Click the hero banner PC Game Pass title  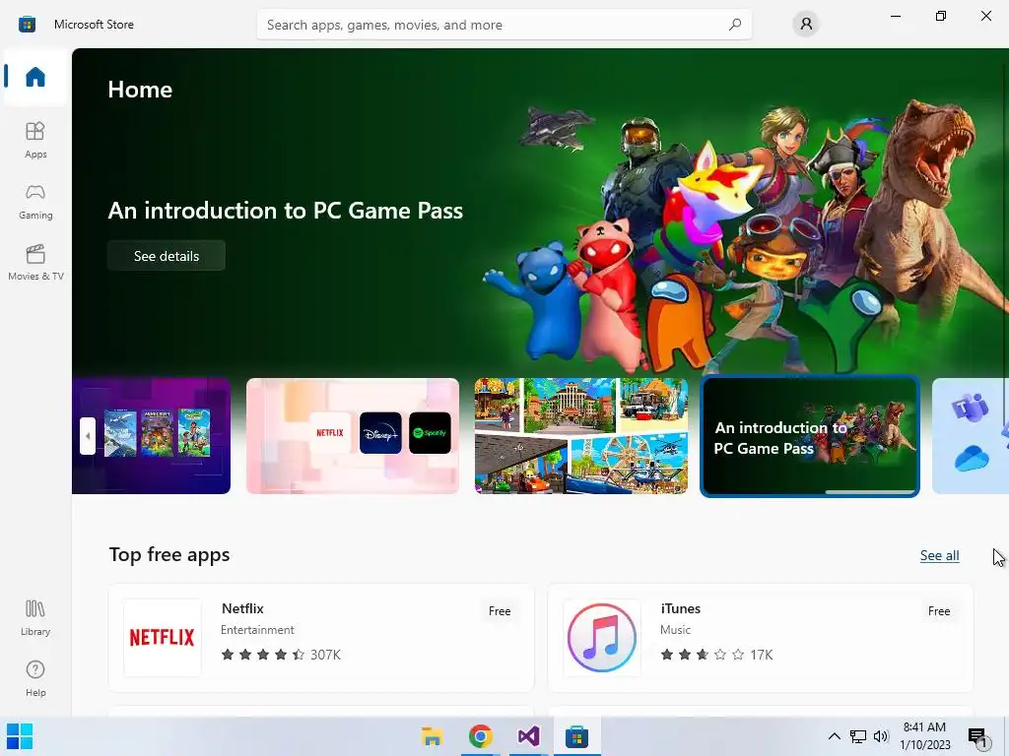(x=285, y=211)
